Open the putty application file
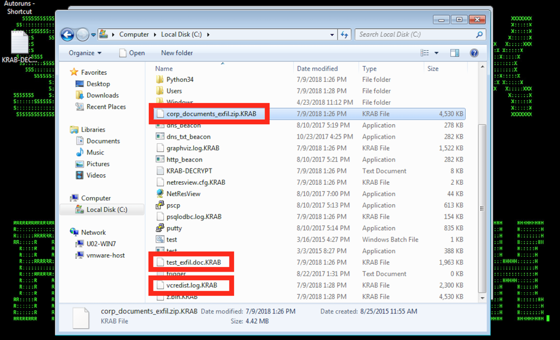Image resolution: width=560 pixels, height=340 pixels. coord(174,228)
